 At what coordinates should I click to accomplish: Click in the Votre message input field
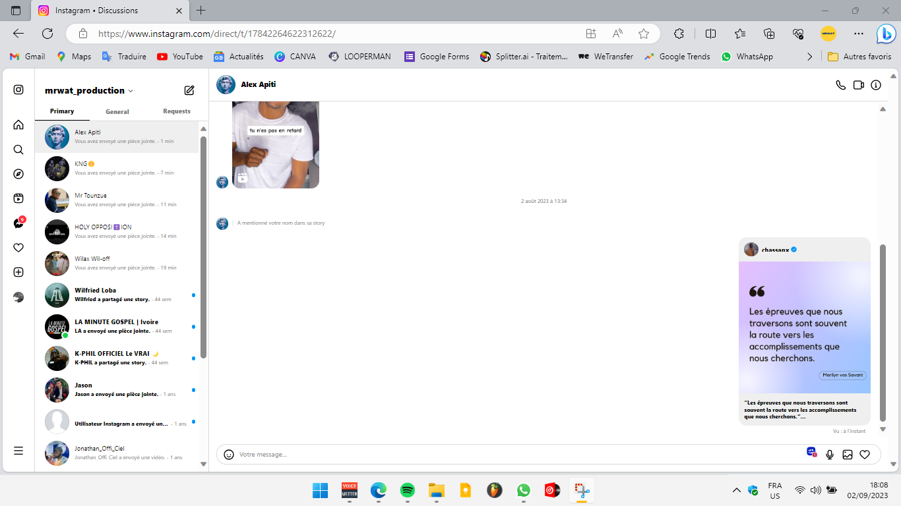pyautogui.click(x=514, y=455)
